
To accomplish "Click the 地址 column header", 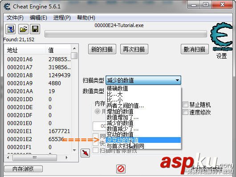I will [x=25, y=50].
